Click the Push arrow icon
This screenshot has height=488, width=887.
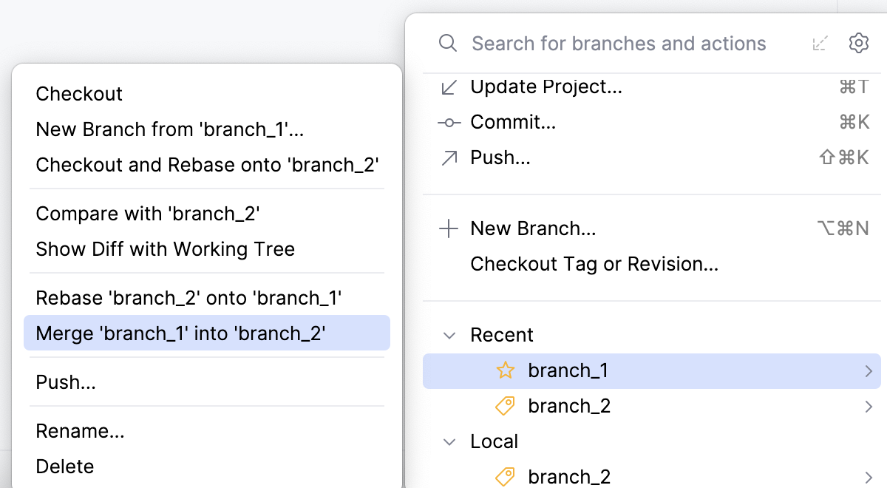pyautogui.click(x=449, y=157)
